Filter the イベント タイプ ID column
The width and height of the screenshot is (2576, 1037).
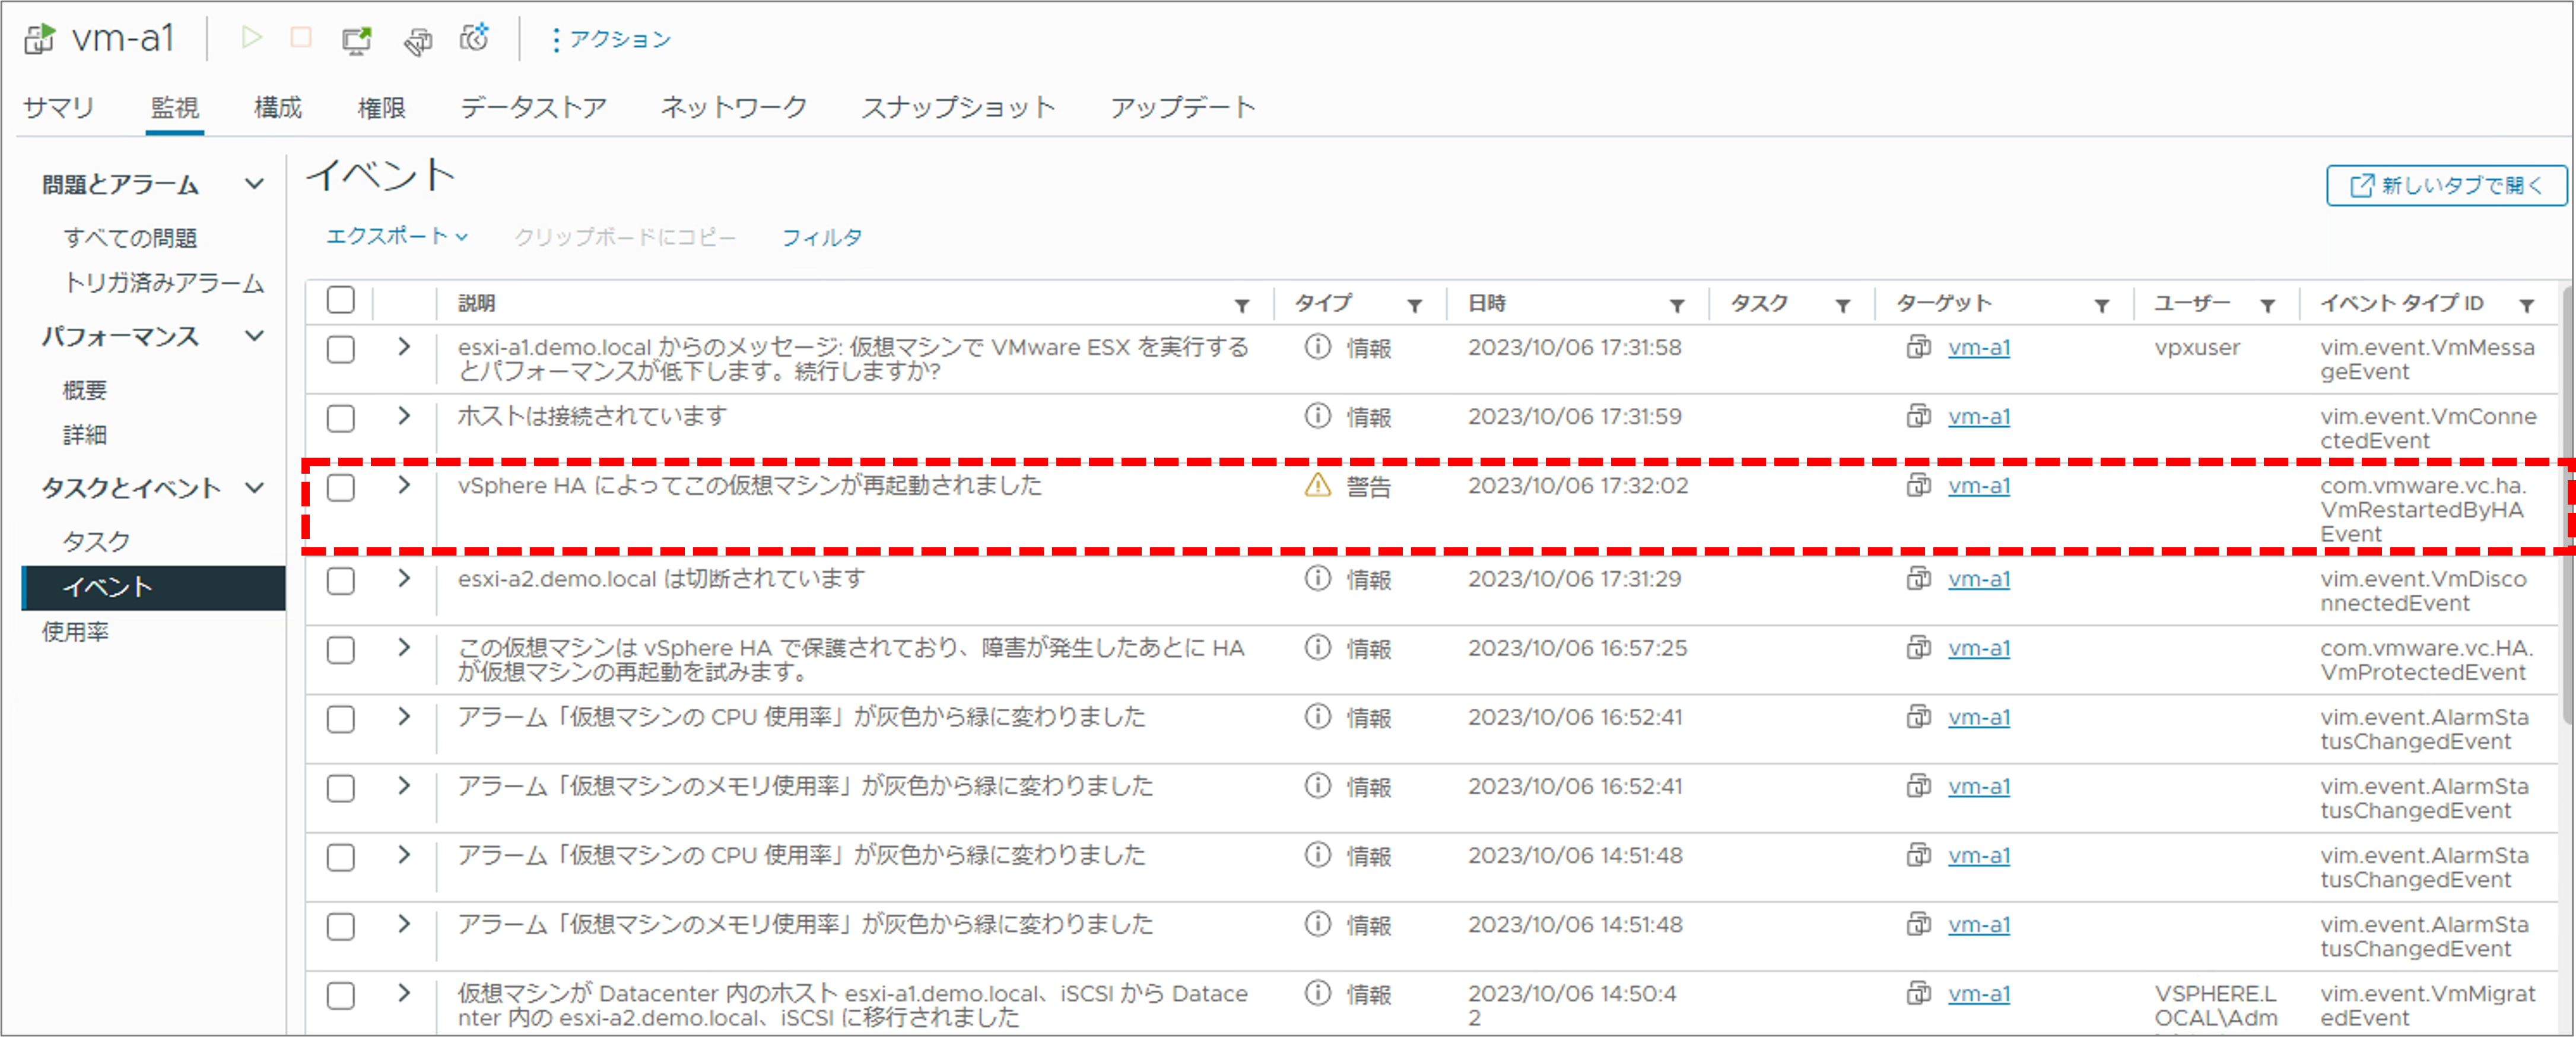click(2527, 305)
